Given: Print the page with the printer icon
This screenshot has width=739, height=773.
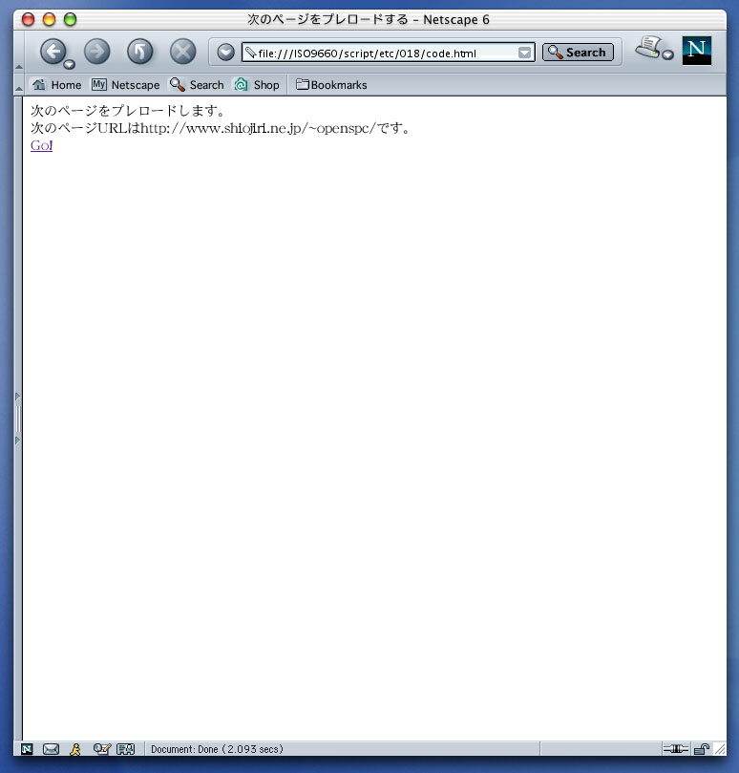Looking at the screenshot, I should pos(648,47).
